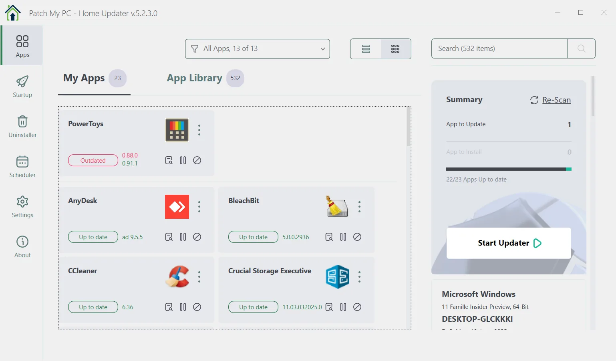Image resolution: width=616 pixels, height=361 pixels.
Task: Open the Scheduler from the sidebar
Action: point(22,165)
